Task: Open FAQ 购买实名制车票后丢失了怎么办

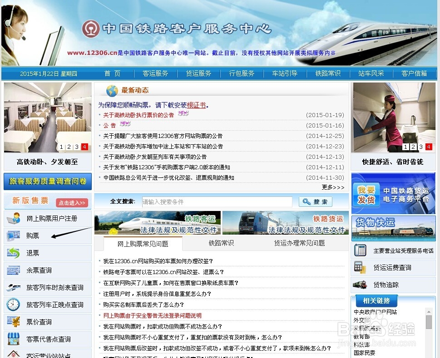Action: point(143,305)
